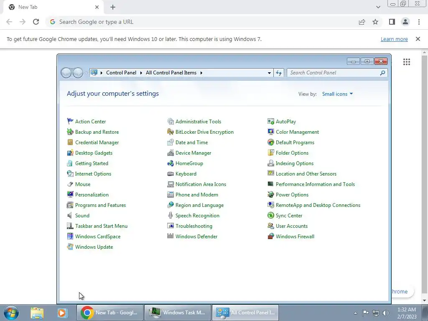
Task: Open the Windows Start menu
Action: (11, 313)
